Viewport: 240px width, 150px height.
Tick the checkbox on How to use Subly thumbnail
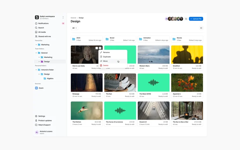(97, 48)
